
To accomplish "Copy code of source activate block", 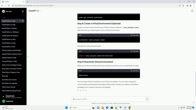I will click(134, 51).
